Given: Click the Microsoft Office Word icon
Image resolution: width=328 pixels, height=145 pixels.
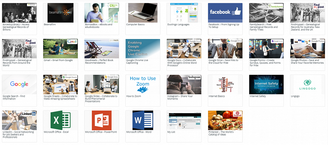Looking at the screenshot, I should coord(143,120).
